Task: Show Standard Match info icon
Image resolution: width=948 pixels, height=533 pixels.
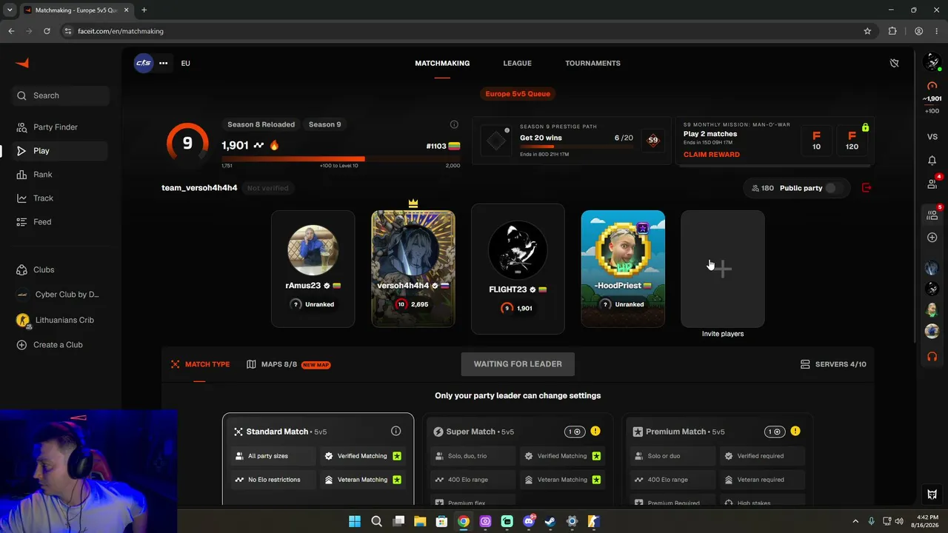Action: 395,432
